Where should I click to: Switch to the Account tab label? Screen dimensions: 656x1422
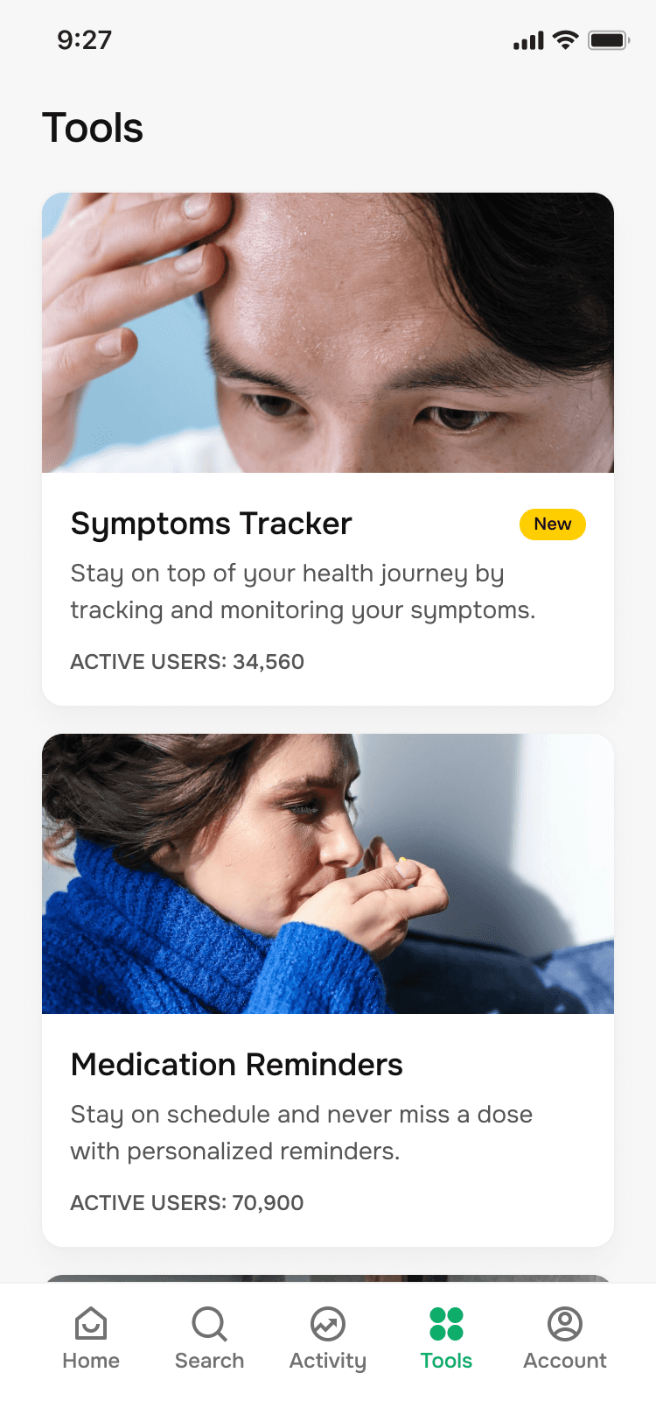coord(565,1361)
